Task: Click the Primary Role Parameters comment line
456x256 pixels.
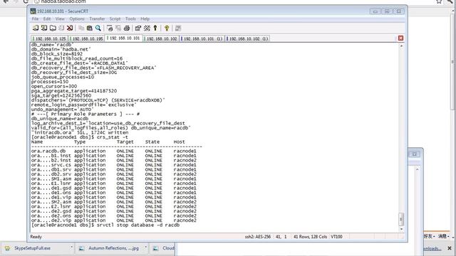Action: (x=85, y=114)
